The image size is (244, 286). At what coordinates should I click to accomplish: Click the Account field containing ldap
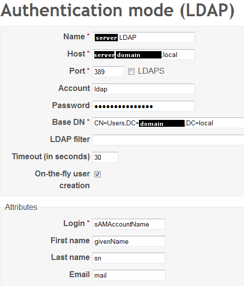pyautogui.click(x=143, y=89)
